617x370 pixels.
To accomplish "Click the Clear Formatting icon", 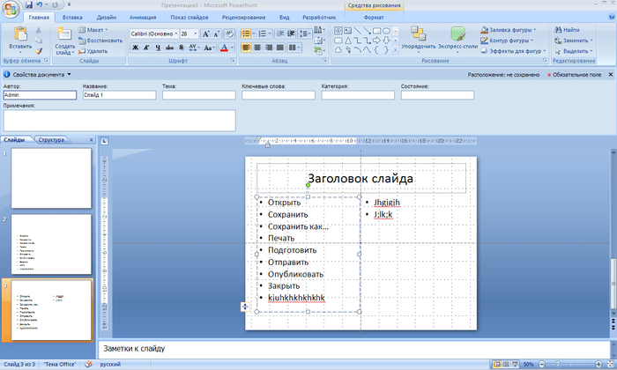I will (x=231, y=33).
